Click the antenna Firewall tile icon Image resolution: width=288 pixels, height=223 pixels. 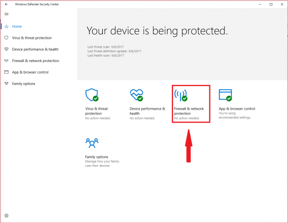coord(181,95)
